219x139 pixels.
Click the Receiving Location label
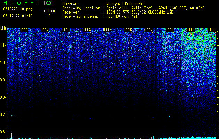click(81, 8)
